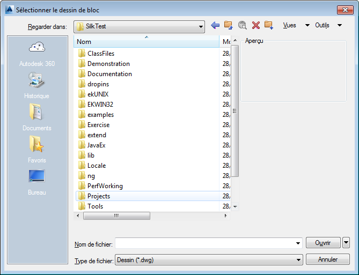Select the Exercise folder icon
This screenshot has width=359, height=275.
point(82,125)
